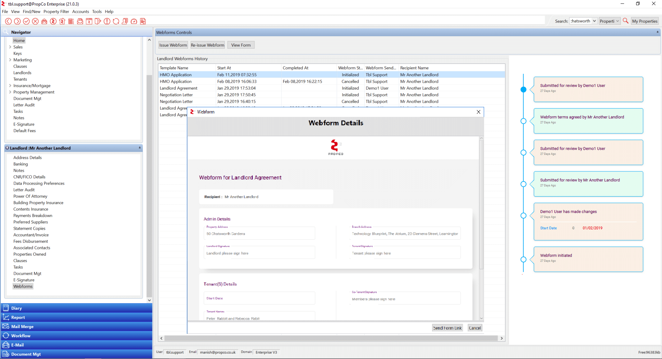Image resolution: width=662 pixels, height=359 pixels.
Task: Click the checkmark circle toolbar icon
Action: 26,21
